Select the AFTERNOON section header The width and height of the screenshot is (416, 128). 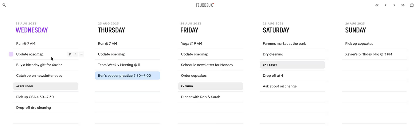[x=46, y=86]
